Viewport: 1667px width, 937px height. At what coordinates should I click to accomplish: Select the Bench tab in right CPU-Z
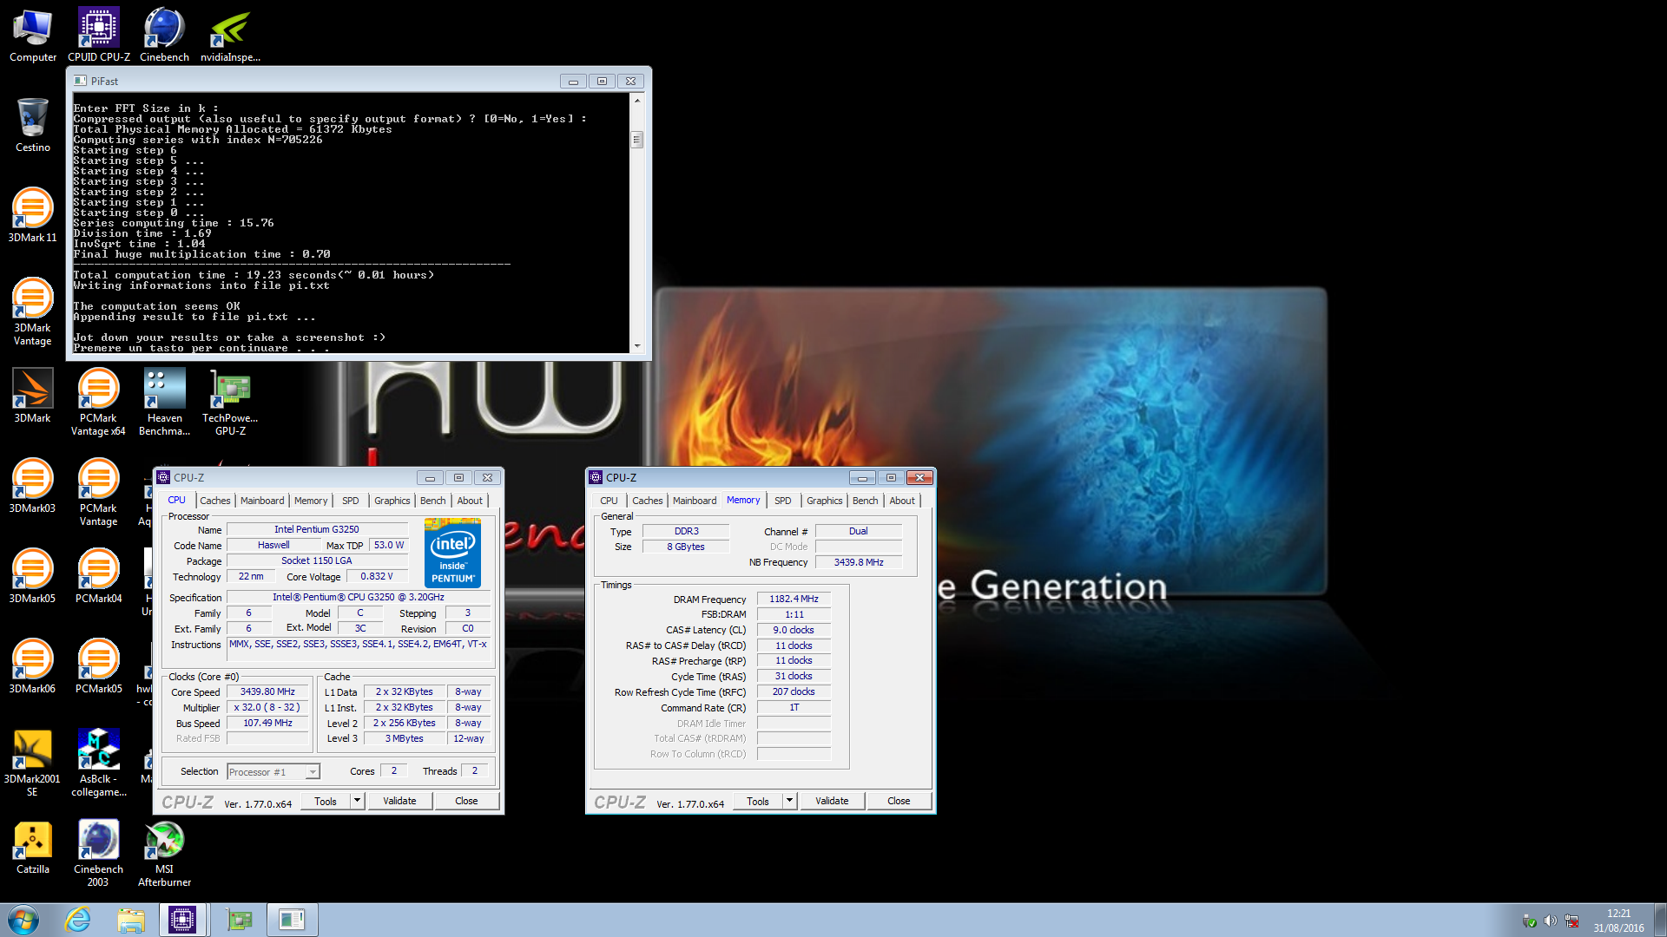(866, 501)
